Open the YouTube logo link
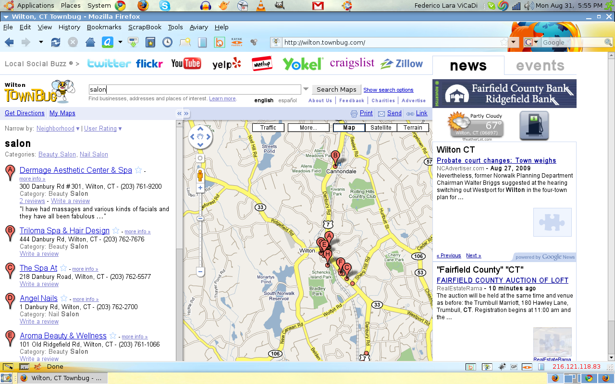The width and height of the screenshot is (615, 384). 186,63
